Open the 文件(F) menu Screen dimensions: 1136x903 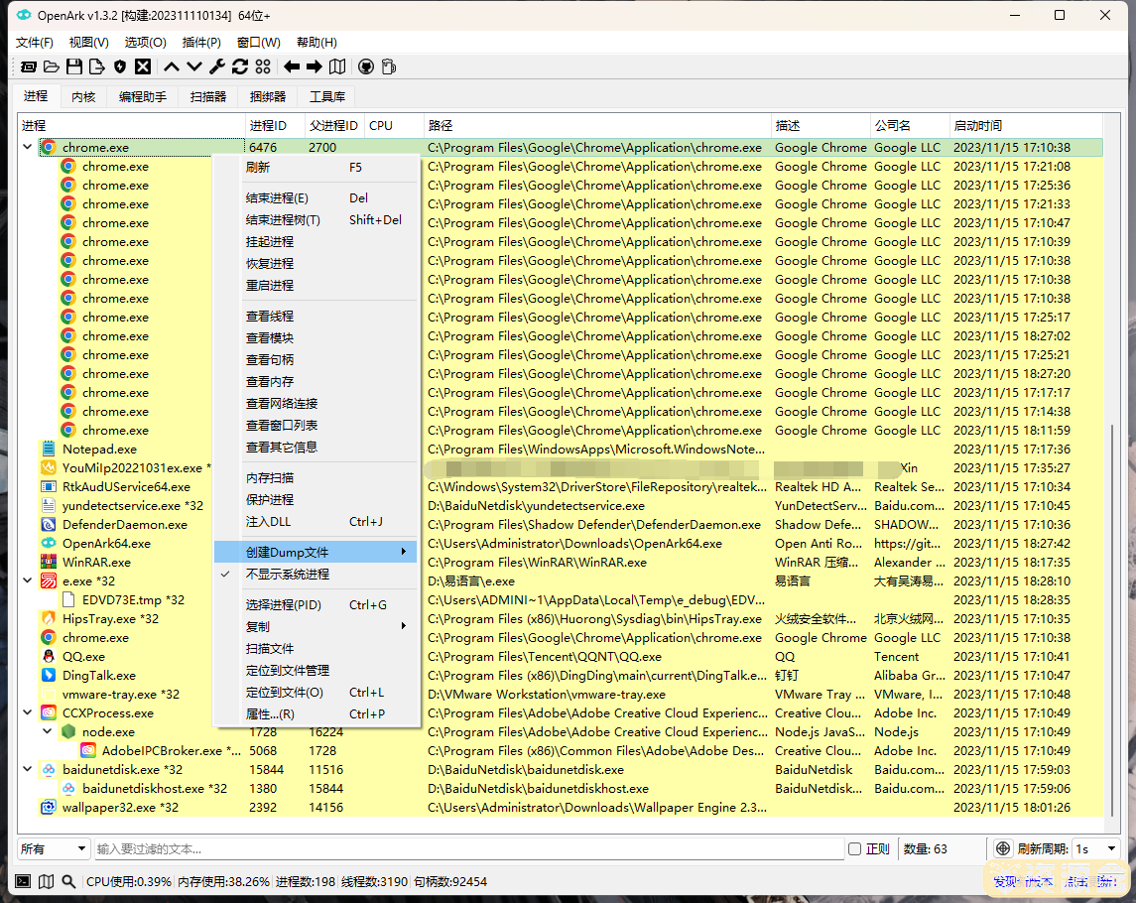35,42
